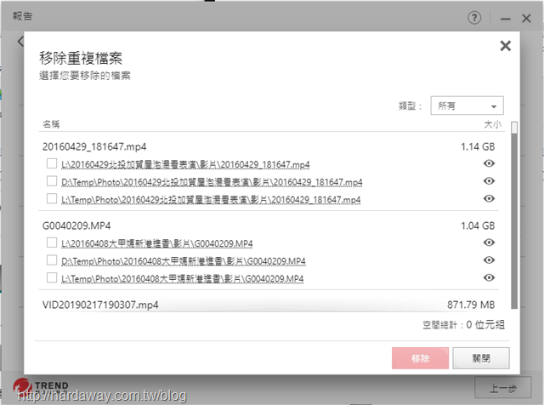Click the 1.04 GB size value
Viewport: 544px width, 405px height.
coord(478,225)
